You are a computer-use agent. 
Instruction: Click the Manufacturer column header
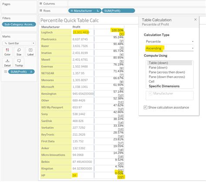point(50,27)
